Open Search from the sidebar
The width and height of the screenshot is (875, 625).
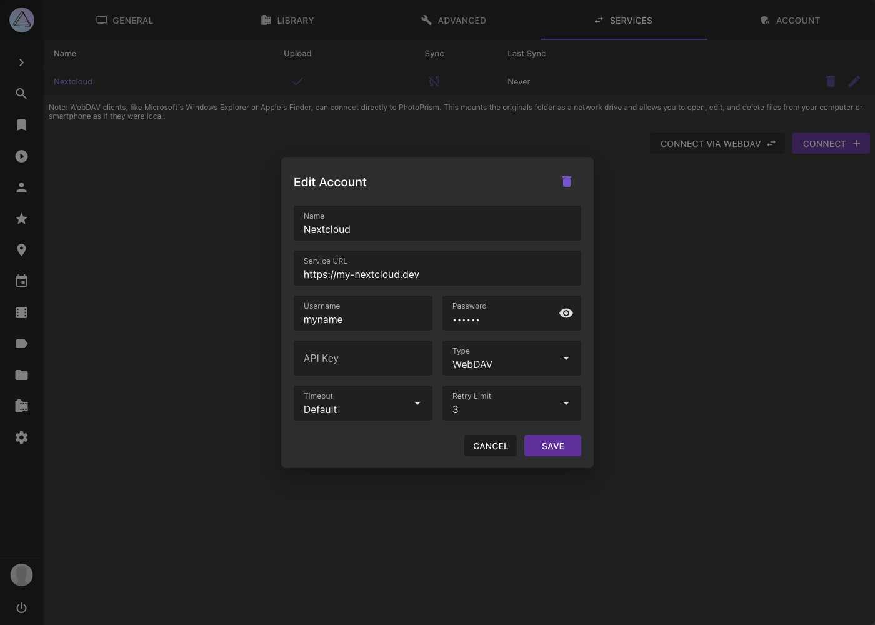21,94
